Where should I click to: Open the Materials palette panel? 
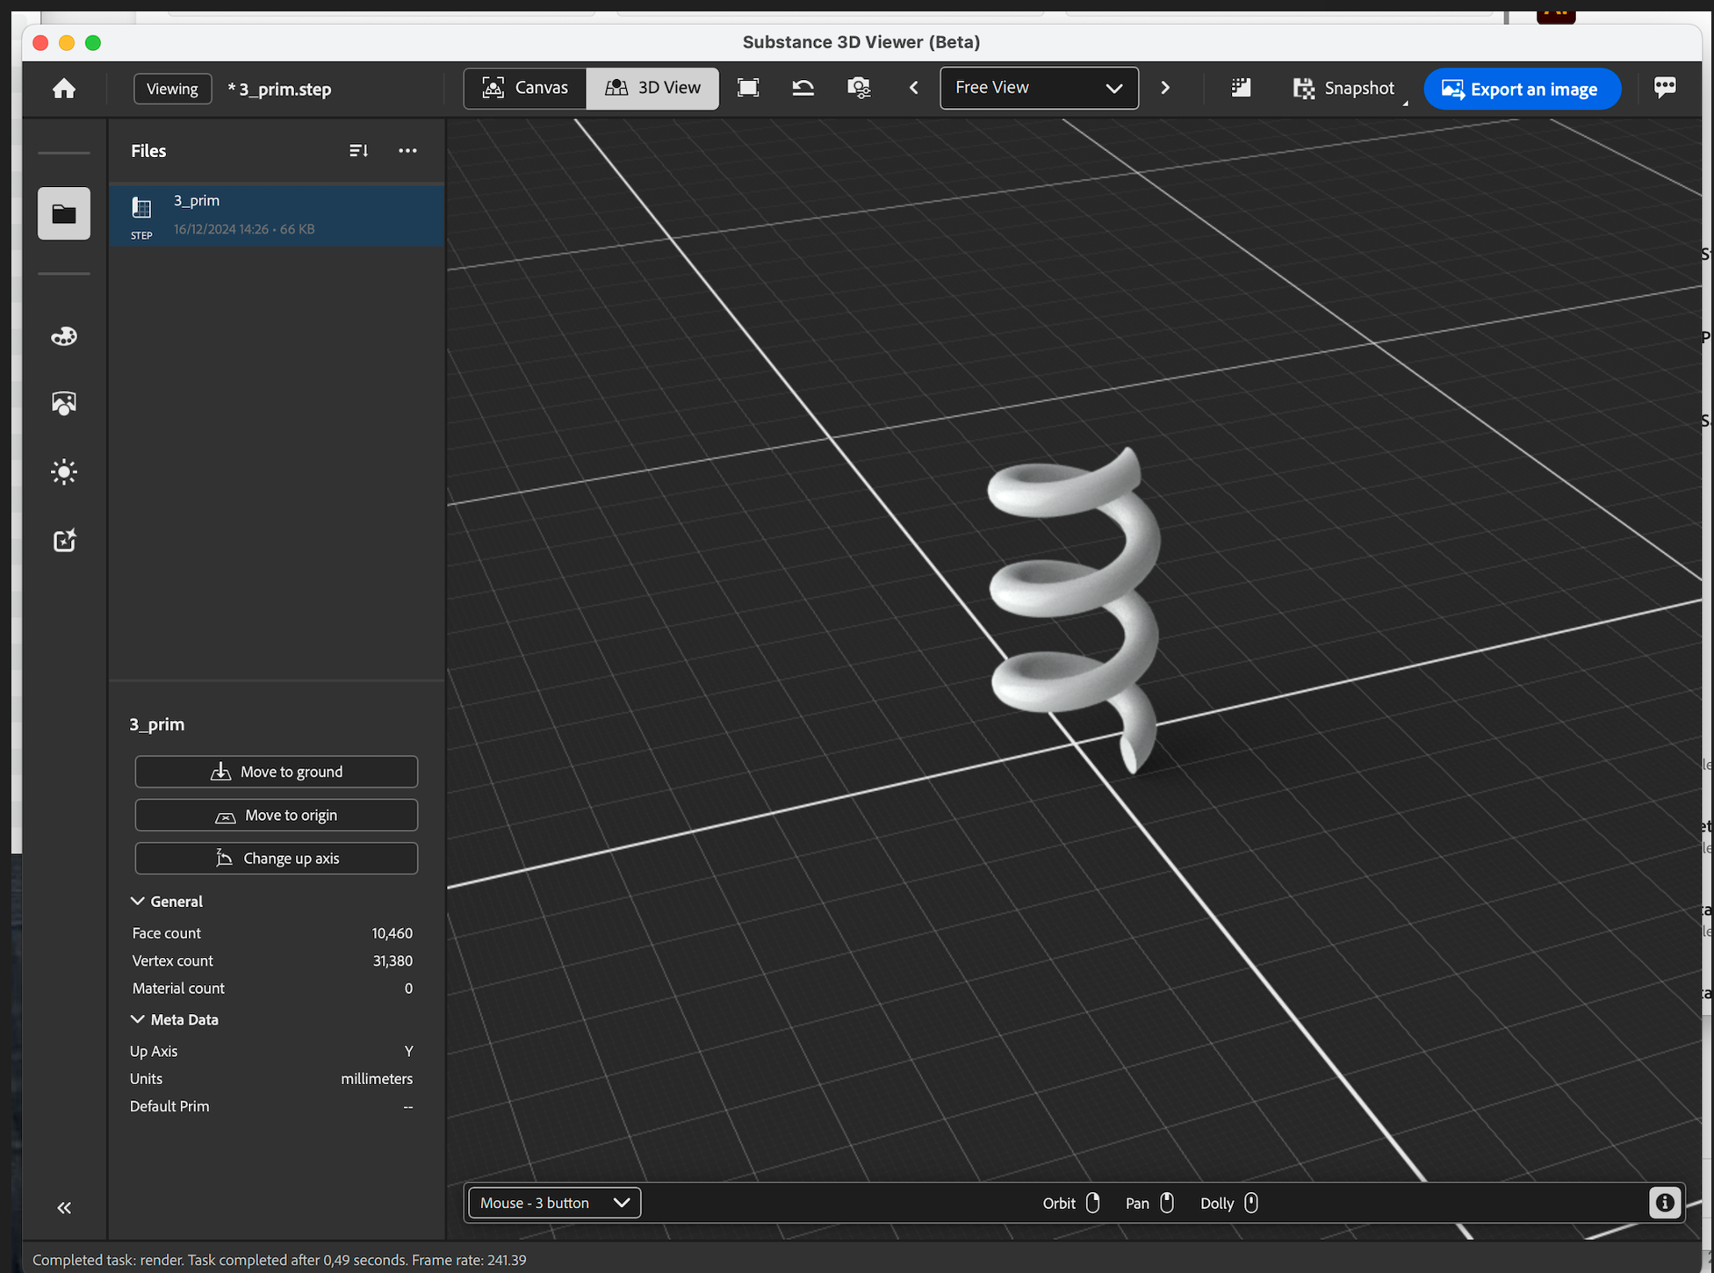[63, 336]
